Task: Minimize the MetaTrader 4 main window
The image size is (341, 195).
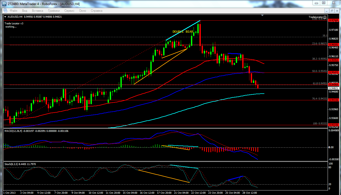Action: (316, 3)
